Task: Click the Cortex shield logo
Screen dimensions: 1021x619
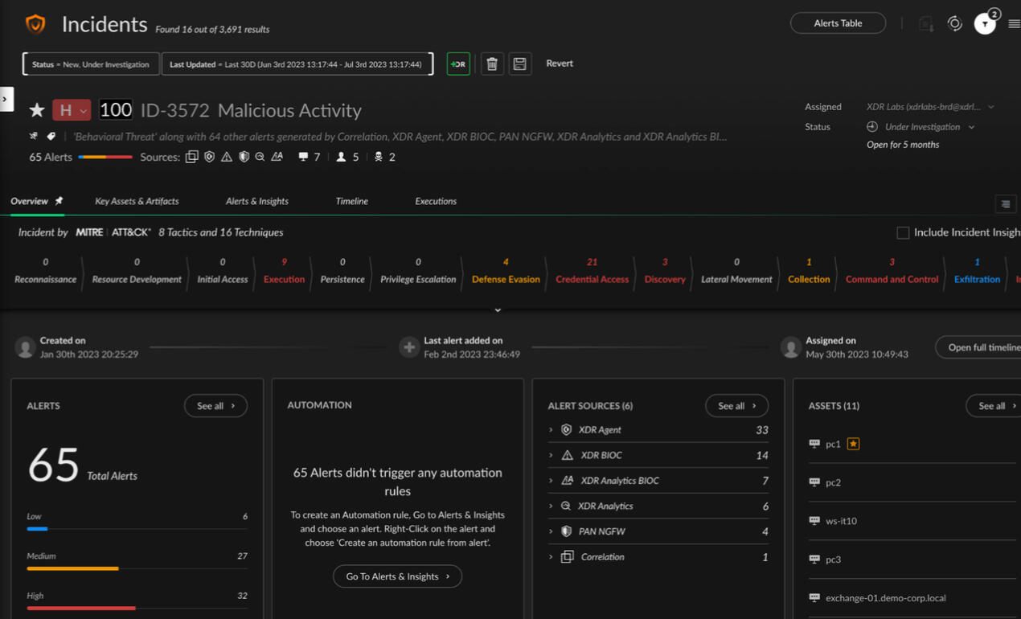Action: tap(35, 24)
